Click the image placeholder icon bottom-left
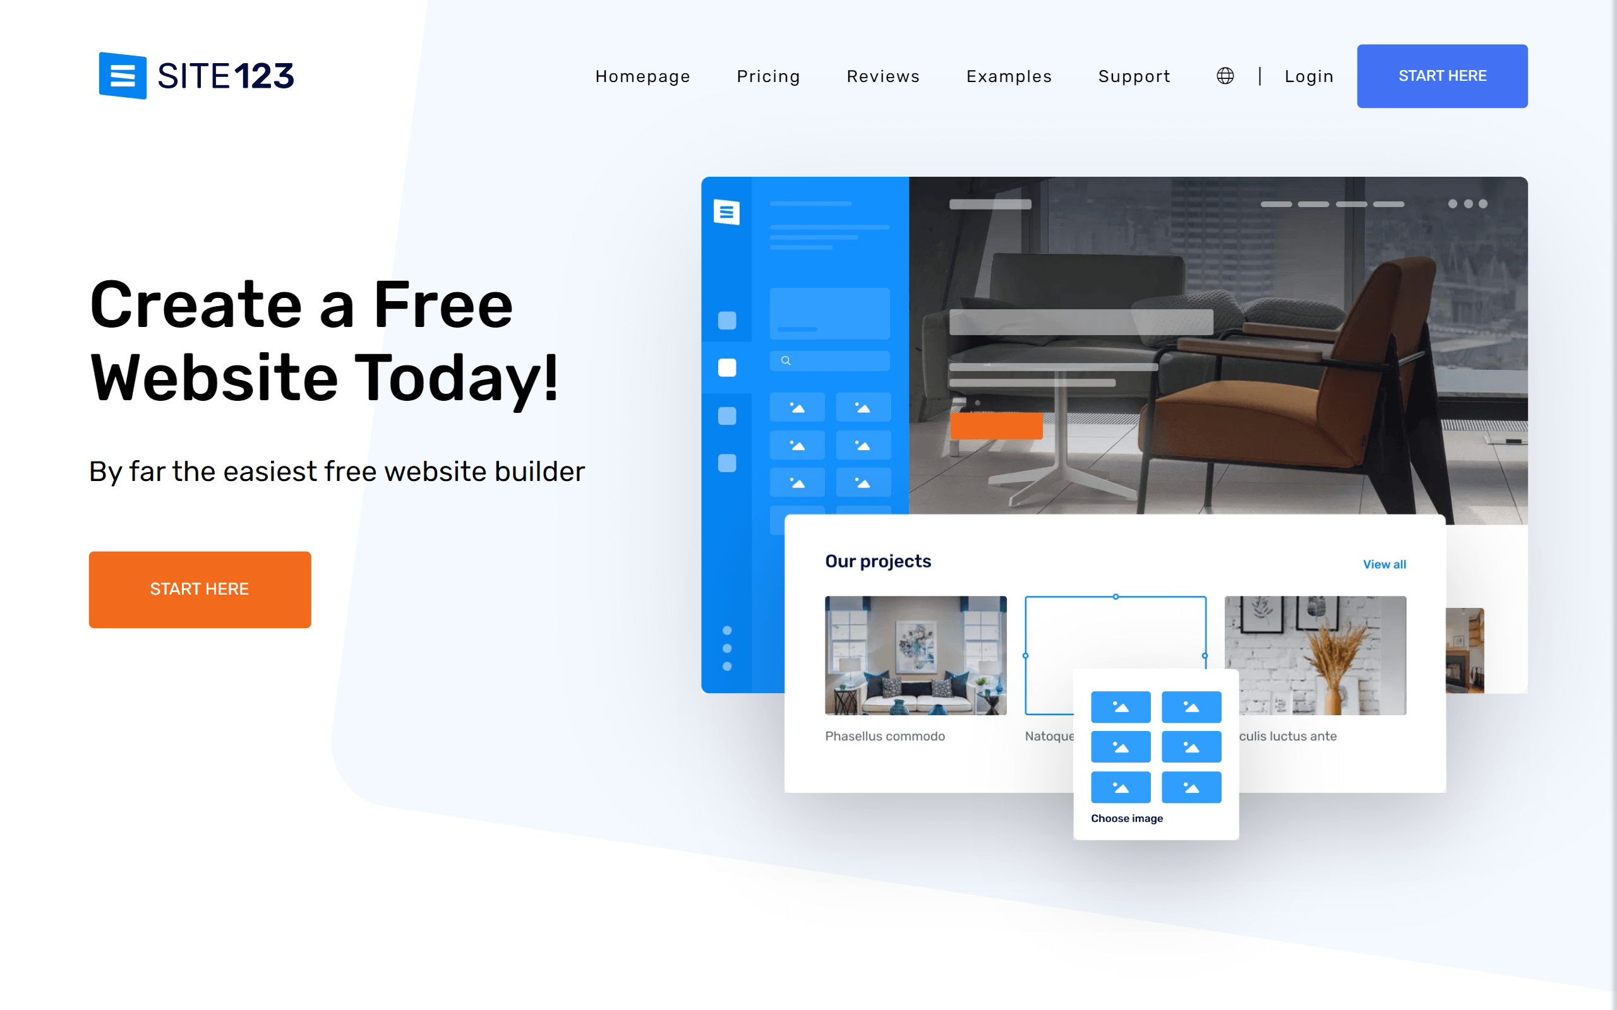Viewport: 1617px width, 1010px height. [1120, 785]
